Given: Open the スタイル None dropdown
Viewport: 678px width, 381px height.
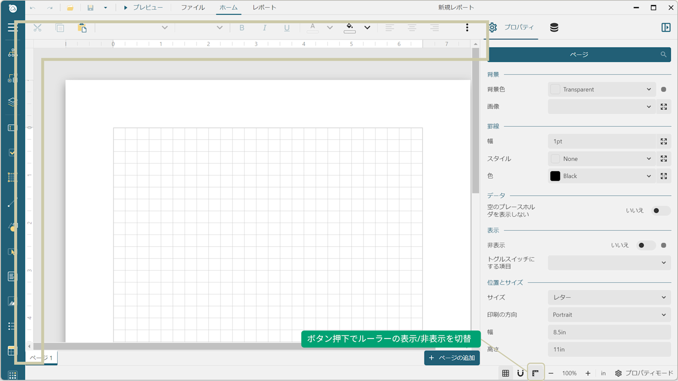Looking at the screenshot, I should pos(602,159).
